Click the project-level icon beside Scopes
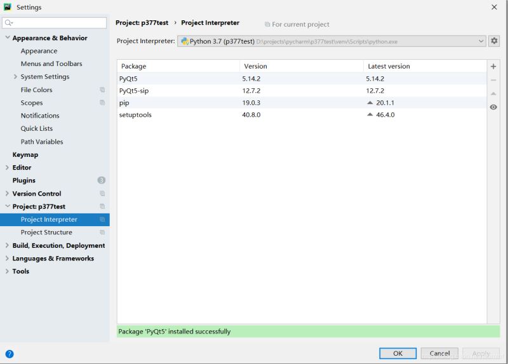Viewport: 508px width, 364px height. (102, 103)
